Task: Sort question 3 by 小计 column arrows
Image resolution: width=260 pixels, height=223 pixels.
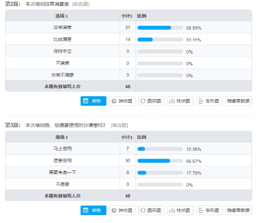Action: tap(131, 138)
